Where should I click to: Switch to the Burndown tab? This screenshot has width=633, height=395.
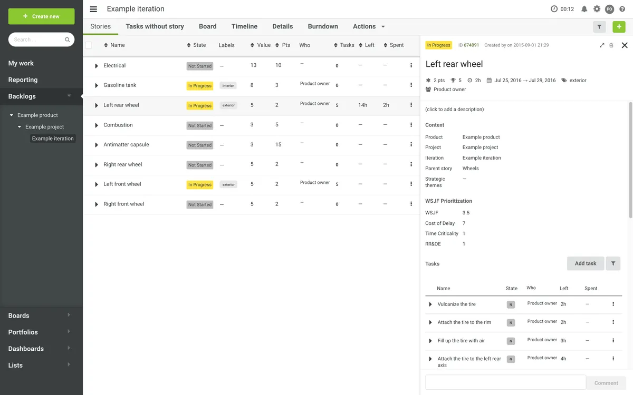(323, 26)
